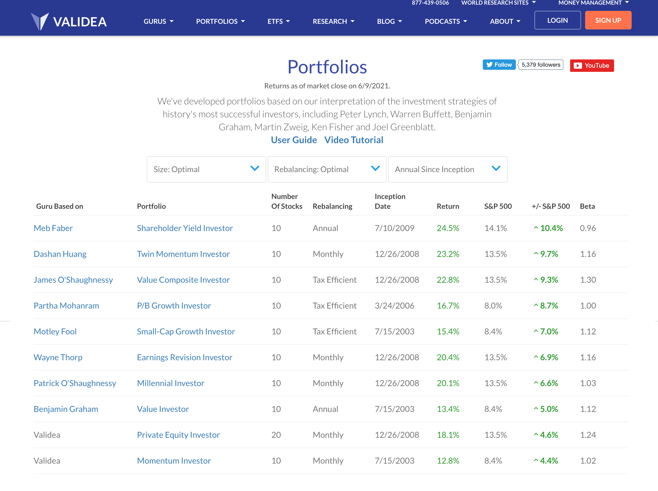Open the Gurus menu
This screenshot has height=491, width=658.
158,21
